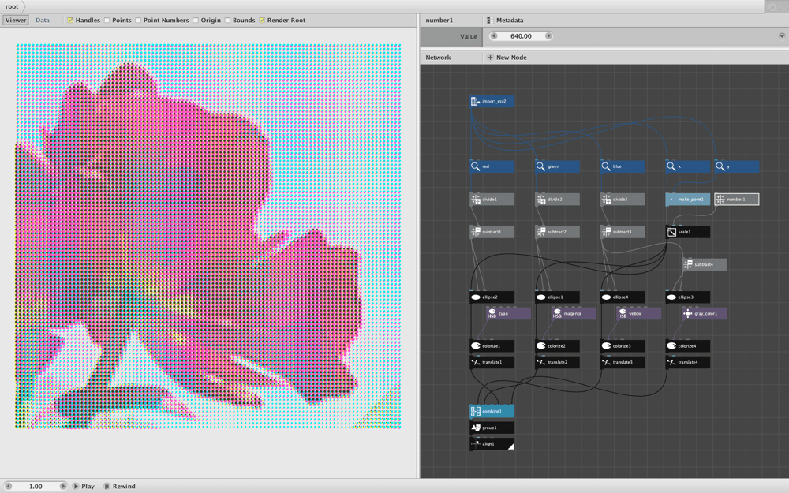Viewport: 789px width, 493px height.
Task: Select the translate3 node
Action: point(623,362)
